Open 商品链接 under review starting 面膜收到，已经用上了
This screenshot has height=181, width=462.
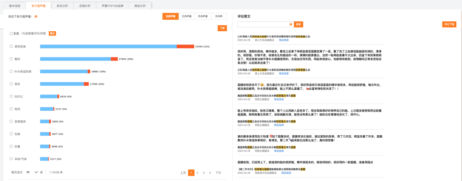pos(286,173)
